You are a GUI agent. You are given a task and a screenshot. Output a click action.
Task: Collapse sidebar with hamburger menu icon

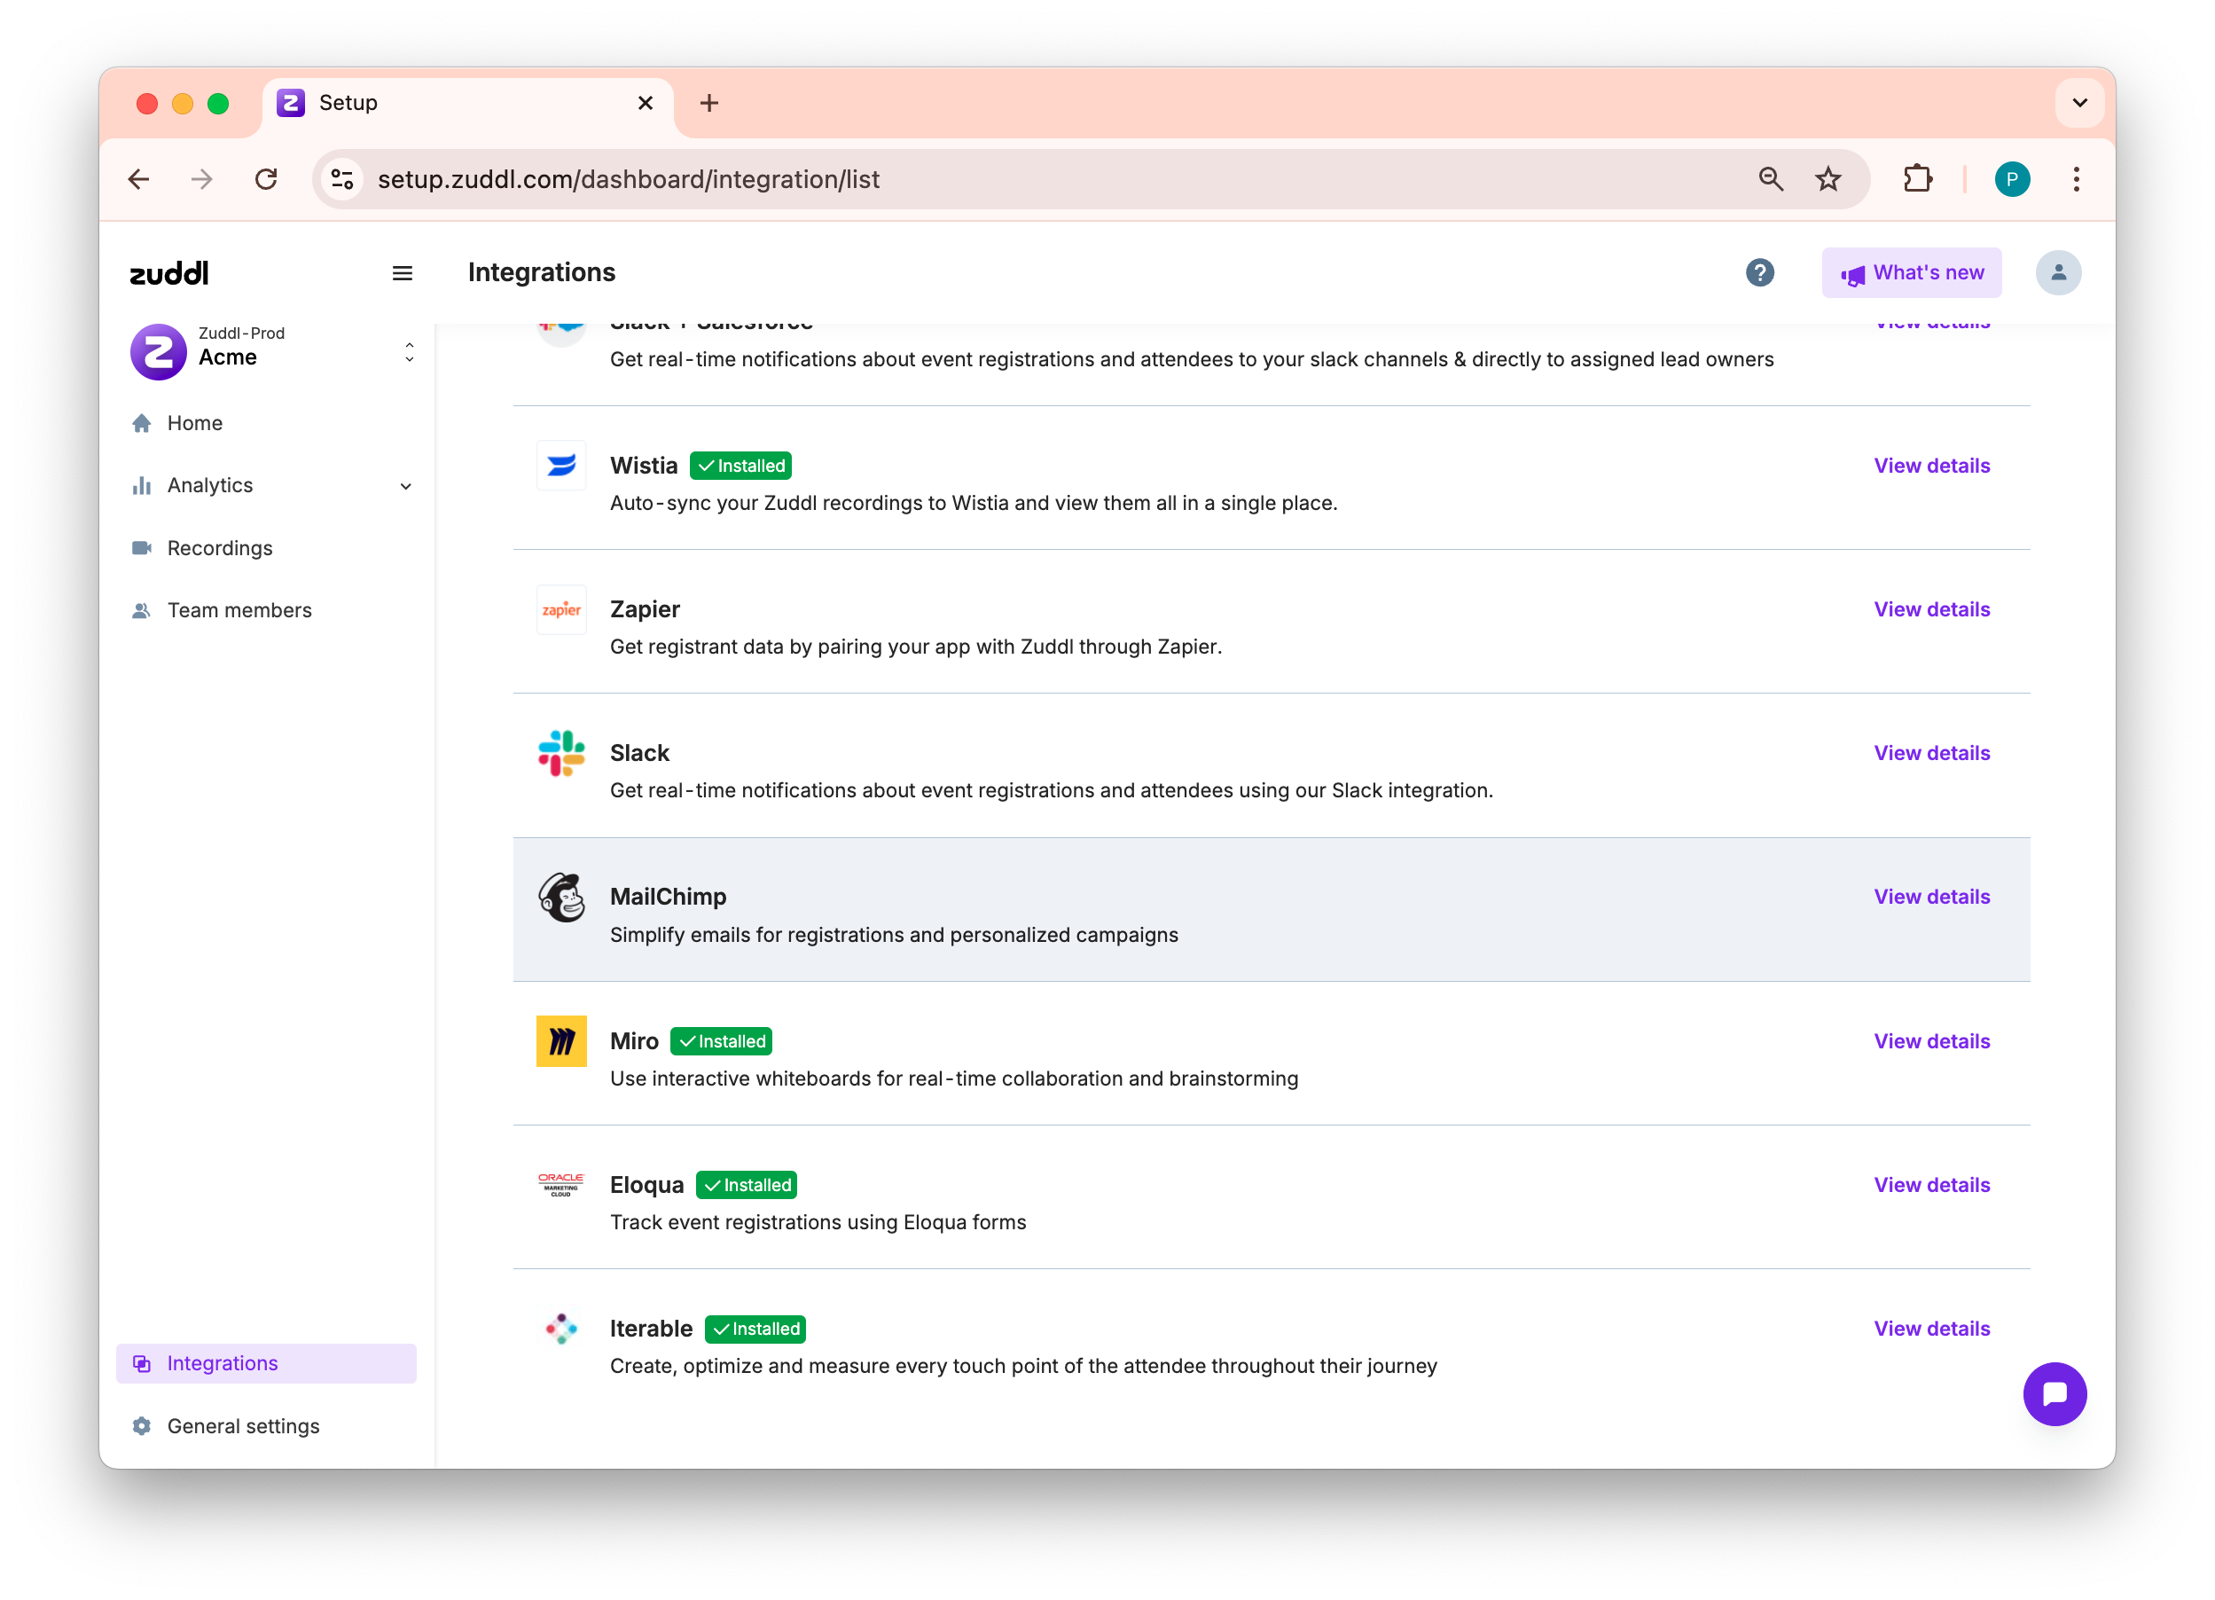tap(402, 273)
